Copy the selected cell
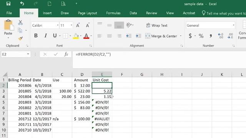246x138 pixels. (x=20, y=30)
